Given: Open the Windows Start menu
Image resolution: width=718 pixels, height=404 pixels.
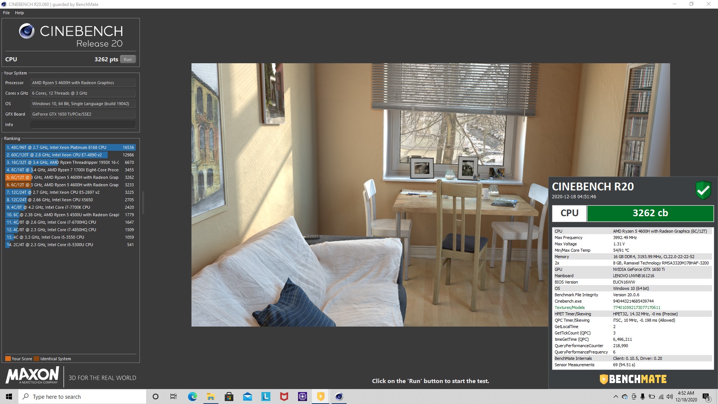Looking at the screenshot, I should click(x=9, y=397).
